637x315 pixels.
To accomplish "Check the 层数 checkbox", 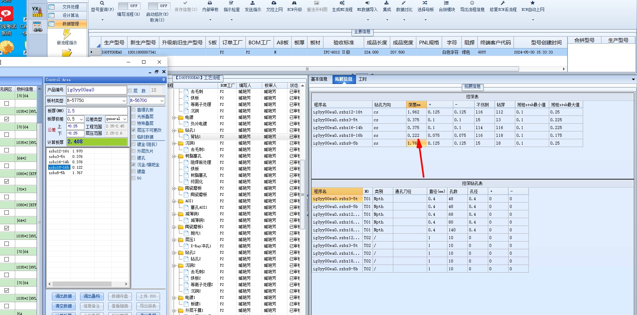I will [130, 90].
